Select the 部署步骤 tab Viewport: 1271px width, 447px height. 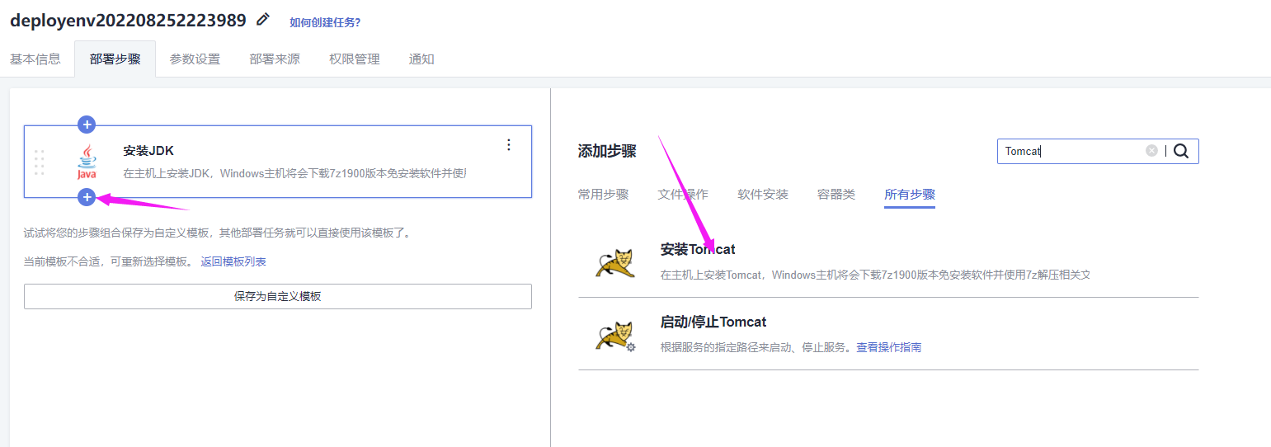tap(115, 59)
